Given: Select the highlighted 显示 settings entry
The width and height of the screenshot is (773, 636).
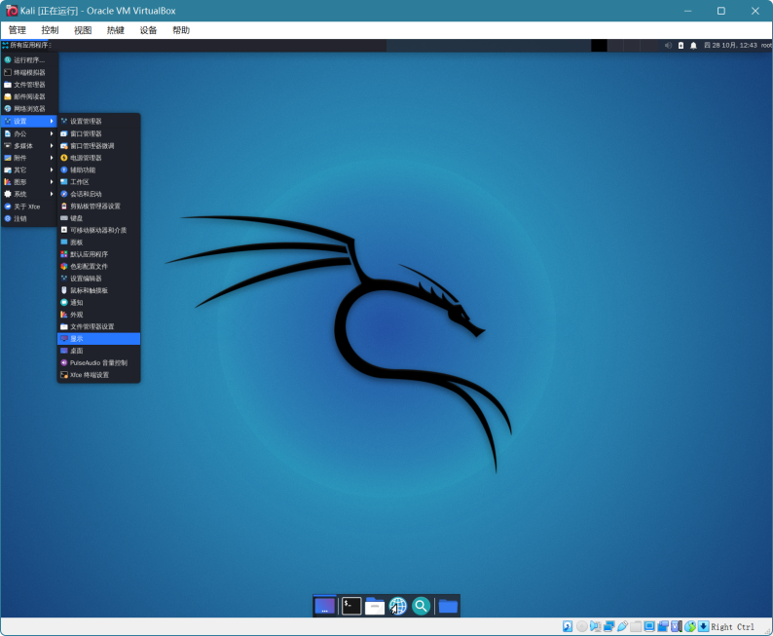Looking at the screenshot, I should point(99,339).
